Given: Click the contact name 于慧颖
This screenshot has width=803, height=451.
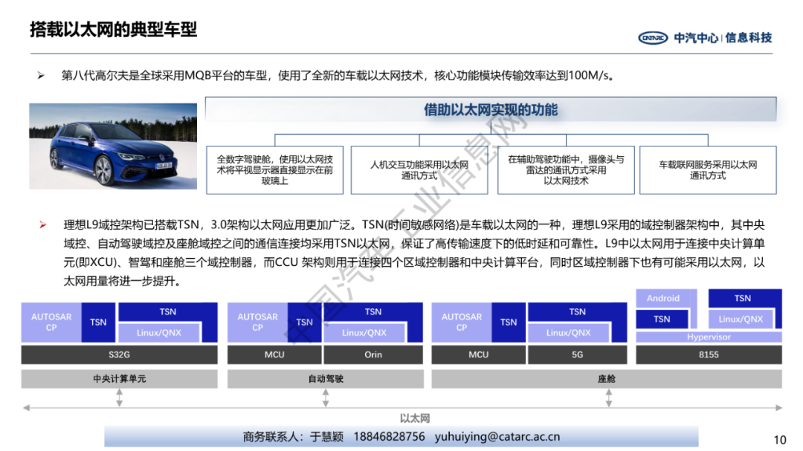Looking at the screenshot, I should 326,437.
